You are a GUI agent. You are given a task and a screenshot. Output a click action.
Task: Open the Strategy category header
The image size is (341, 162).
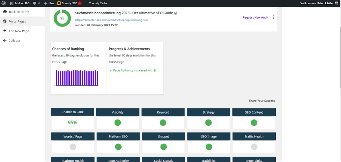pyautogui.click(x=208, y=112)
